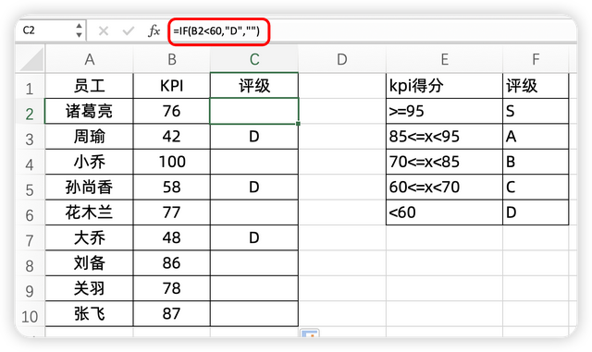Click the <60 criteria cell
This screenshot has height=352, width=592.
tap(444, 212)
